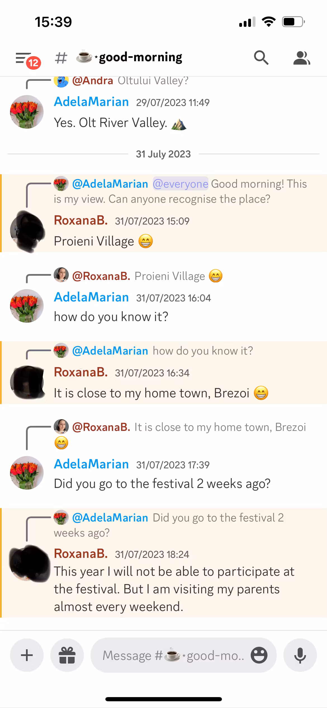Tap RoxanaB. username on Proieni Village message
The image size is (327, 708).
tap(81, 220)
